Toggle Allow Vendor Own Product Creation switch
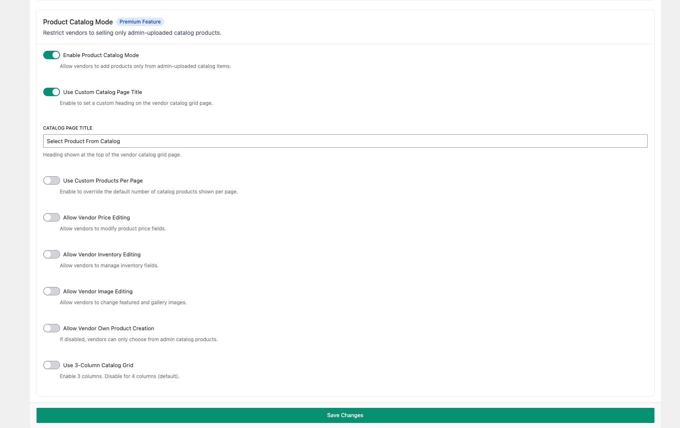680x428 pixels. 52,328
